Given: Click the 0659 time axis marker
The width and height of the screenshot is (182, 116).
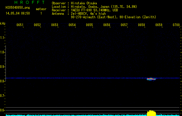Looking at the screenshot, I should (159, 25).
